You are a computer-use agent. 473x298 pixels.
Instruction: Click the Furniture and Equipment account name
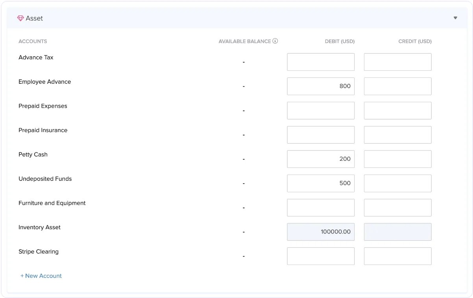[x=52, y=203]
